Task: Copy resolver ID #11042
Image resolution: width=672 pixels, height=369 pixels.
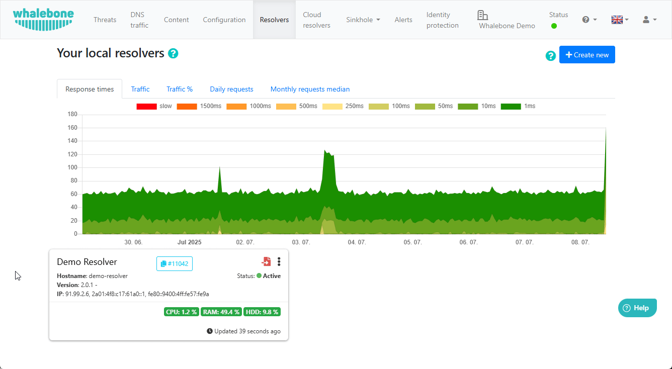Action: coord(175,263)
